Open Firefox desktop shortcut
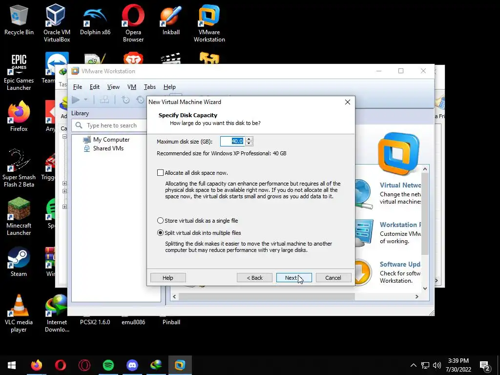Screen dimensions: 500x375 19,116
